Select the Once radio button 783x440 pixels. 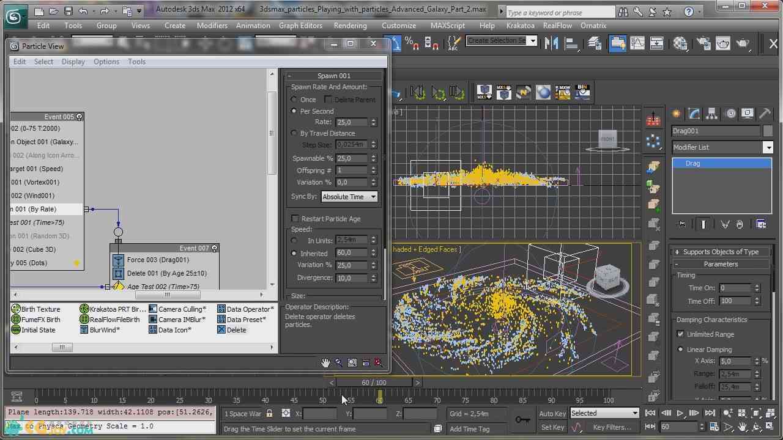click(294, 100)
